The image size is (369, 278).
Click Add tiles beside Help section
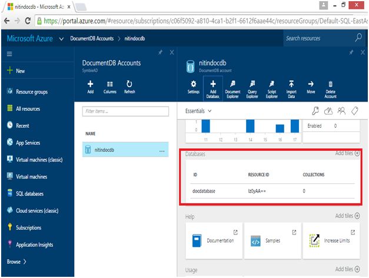tap(347, 216)
